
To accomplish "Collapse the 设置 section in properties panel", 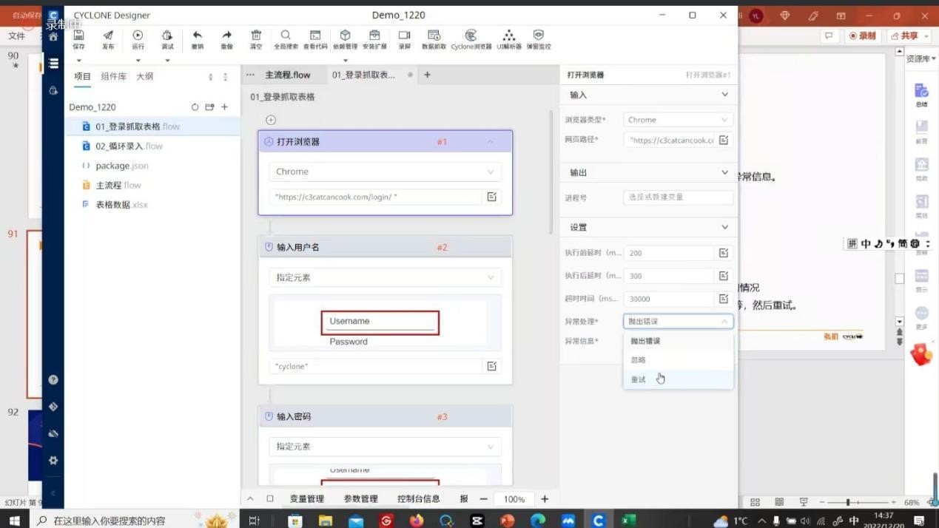I will (x=724, y=227).
